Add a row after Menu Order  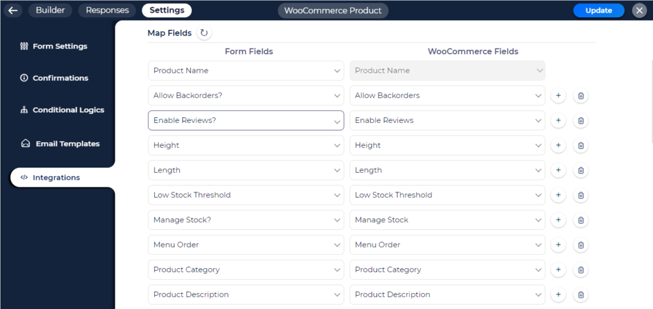click(x=558, y=245)
